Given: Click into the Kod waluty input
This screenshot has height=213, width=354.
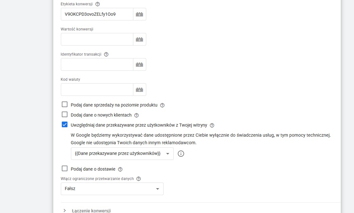Looking at the screenshot, I should tap(97, 90).
